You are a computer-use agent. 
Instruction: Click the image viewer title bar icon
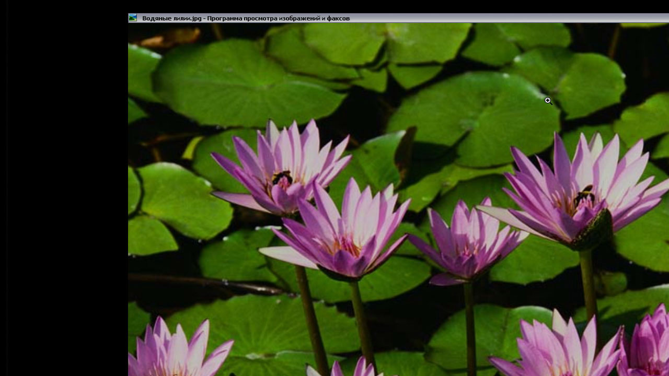pyautogui.click(x=133, y=18)
